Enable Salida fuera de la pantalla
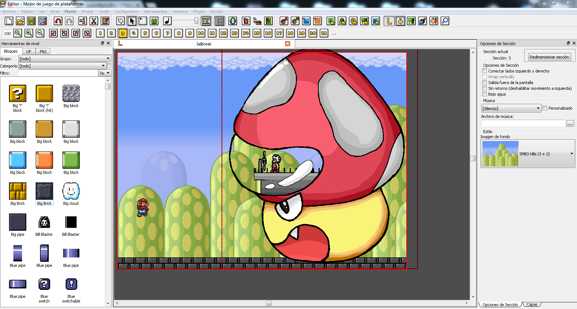Viewport: 577px width, 309px height. [x=485, y=83]
